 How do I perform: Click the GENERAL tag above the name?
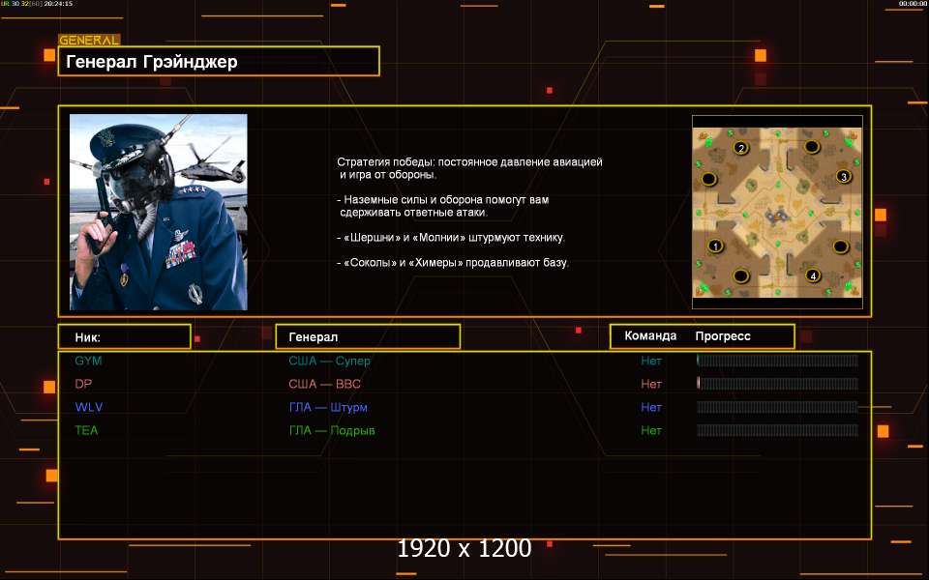(x=89, y=41)
